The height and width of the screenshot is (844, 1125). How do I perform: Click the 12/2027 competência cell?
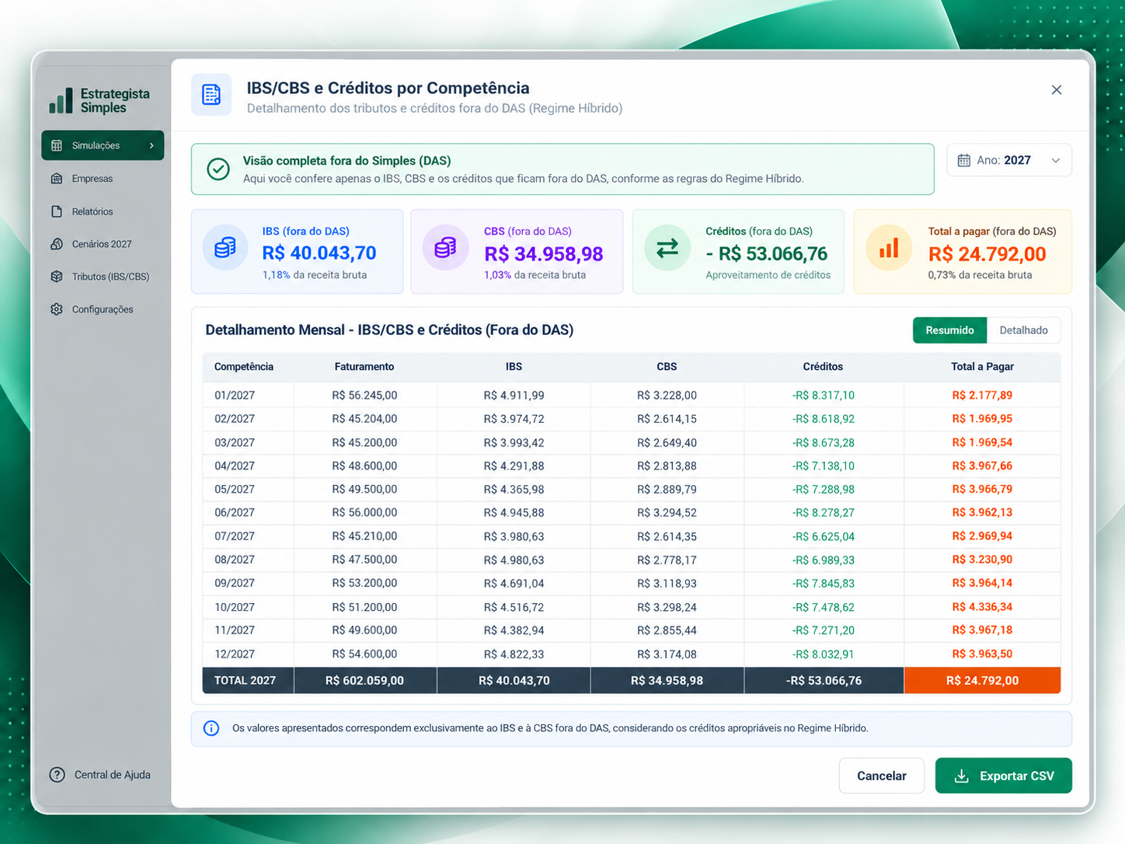(x=235, y=654)
